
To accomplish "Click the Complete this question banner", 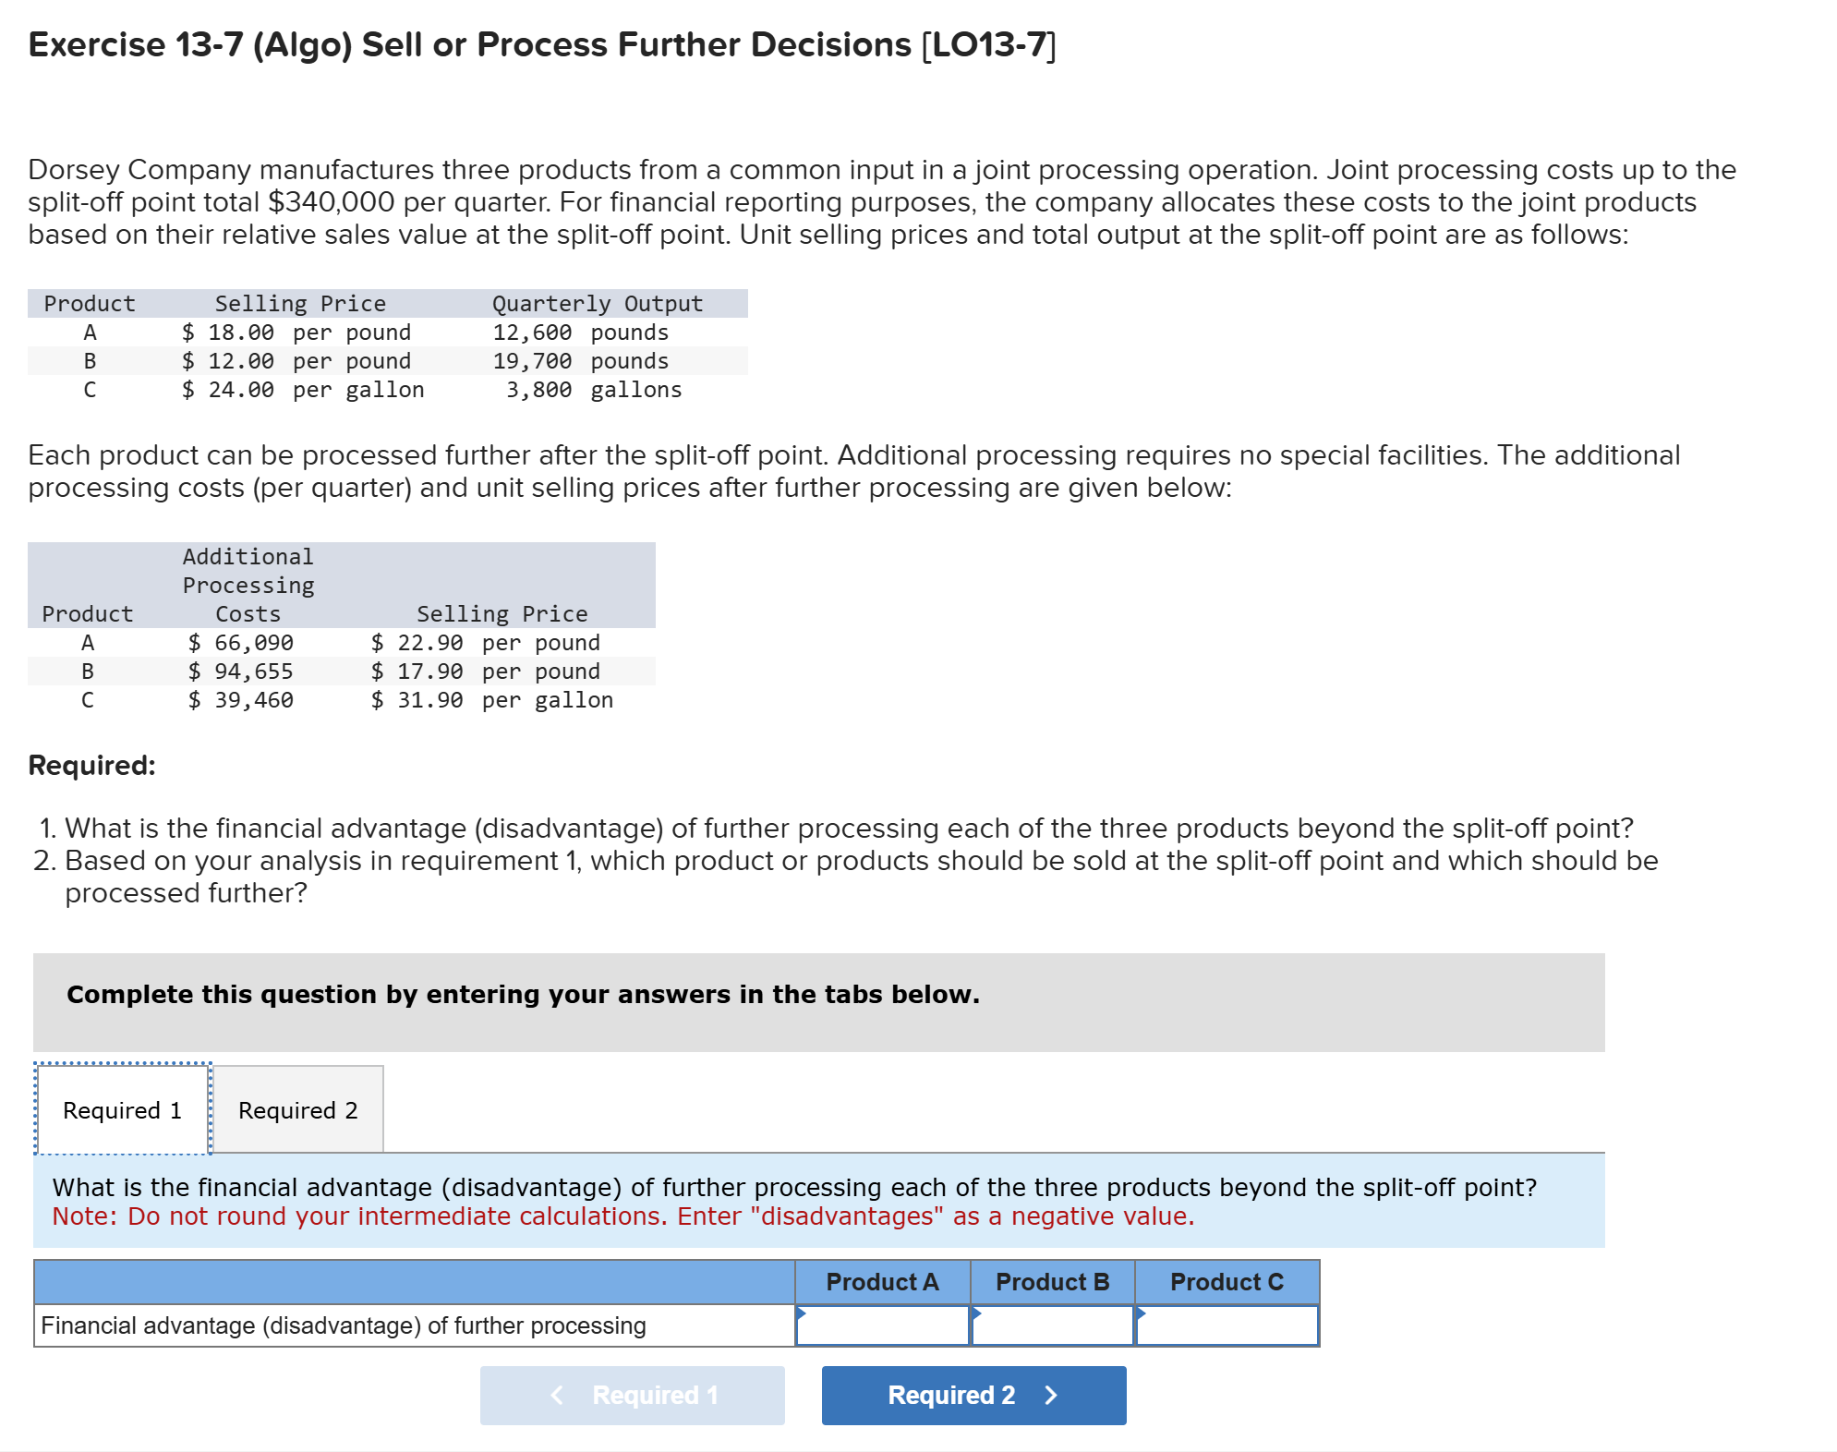I will [523, 994].
